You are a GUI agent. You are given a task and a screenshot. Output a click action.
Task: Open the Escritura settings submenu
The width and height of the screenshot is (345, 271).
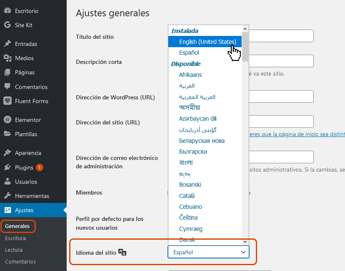pos(15,238)
